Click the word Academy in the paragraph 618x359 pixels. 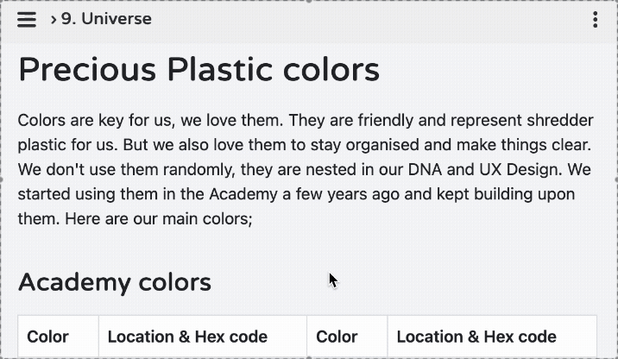(243, 194)
